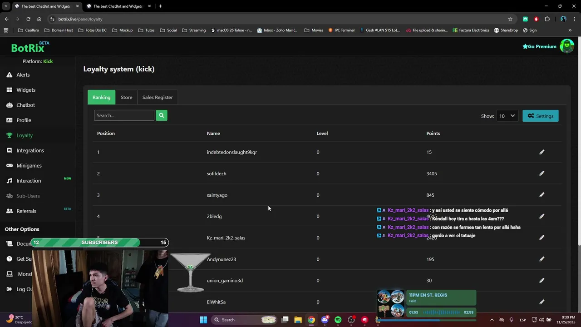Click in the ranking Search field
The width and height of the screenshot is (581, 327).
coord(124,115)
